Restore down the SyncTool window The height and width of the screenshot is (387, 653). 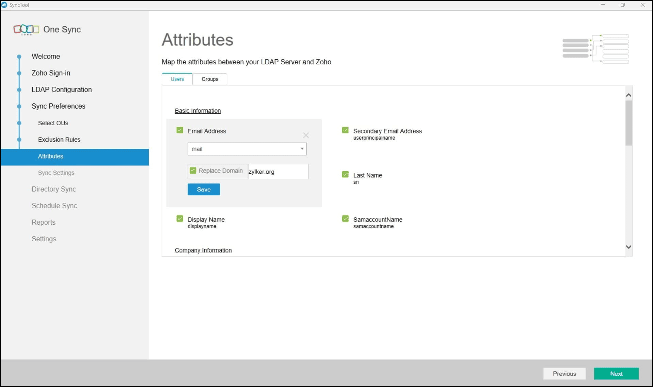coord(623,5)
